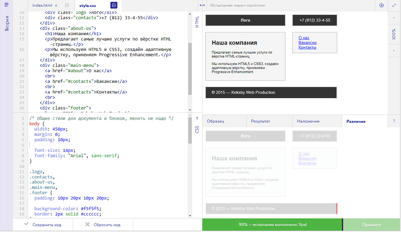Viewport: 401px width, 232px height.
Task: Click the Сохранить код button
Action: click(43, 225)
